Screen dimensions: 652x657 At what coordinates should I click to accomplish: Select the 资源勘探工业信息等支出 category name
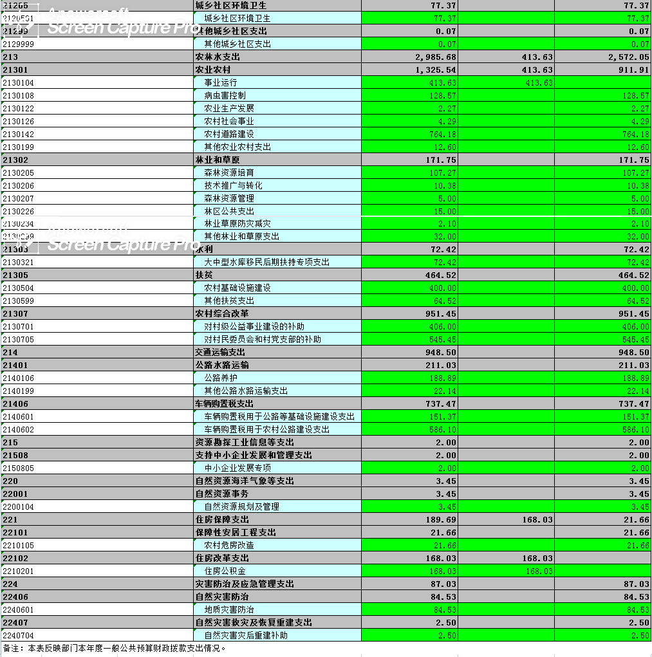point(277,442)
